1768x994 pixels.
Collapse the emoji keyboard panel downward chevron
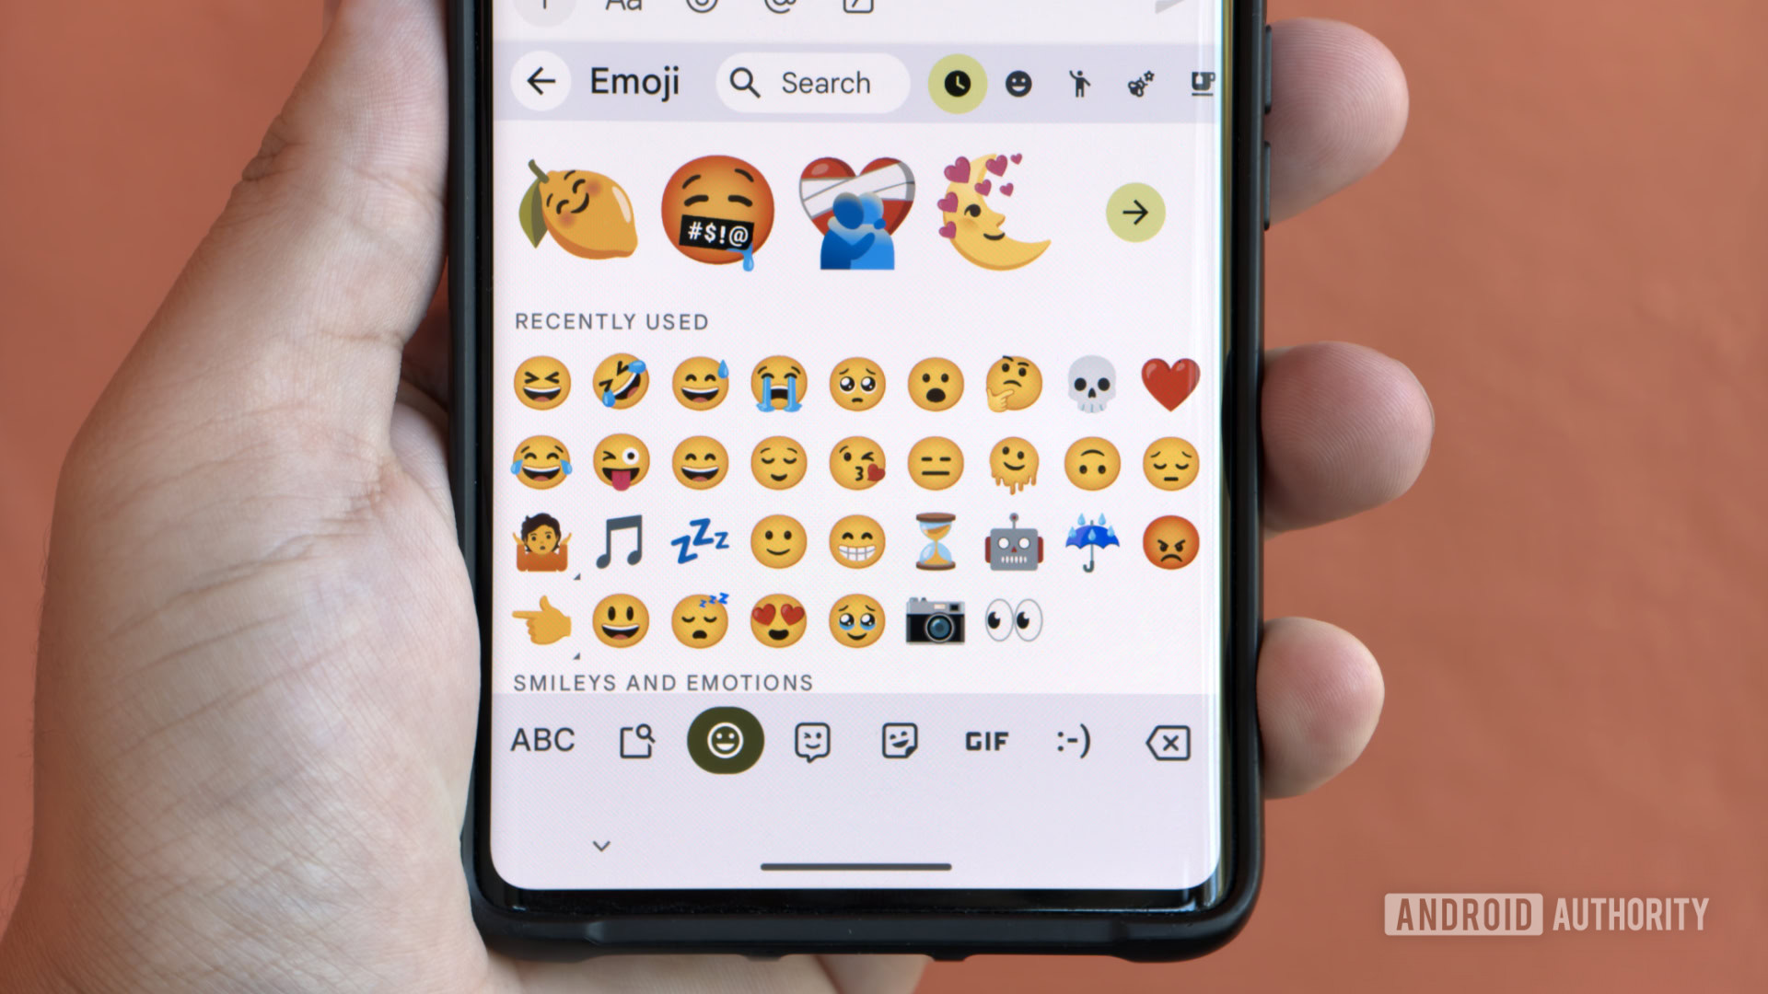[x=601, y=846]
